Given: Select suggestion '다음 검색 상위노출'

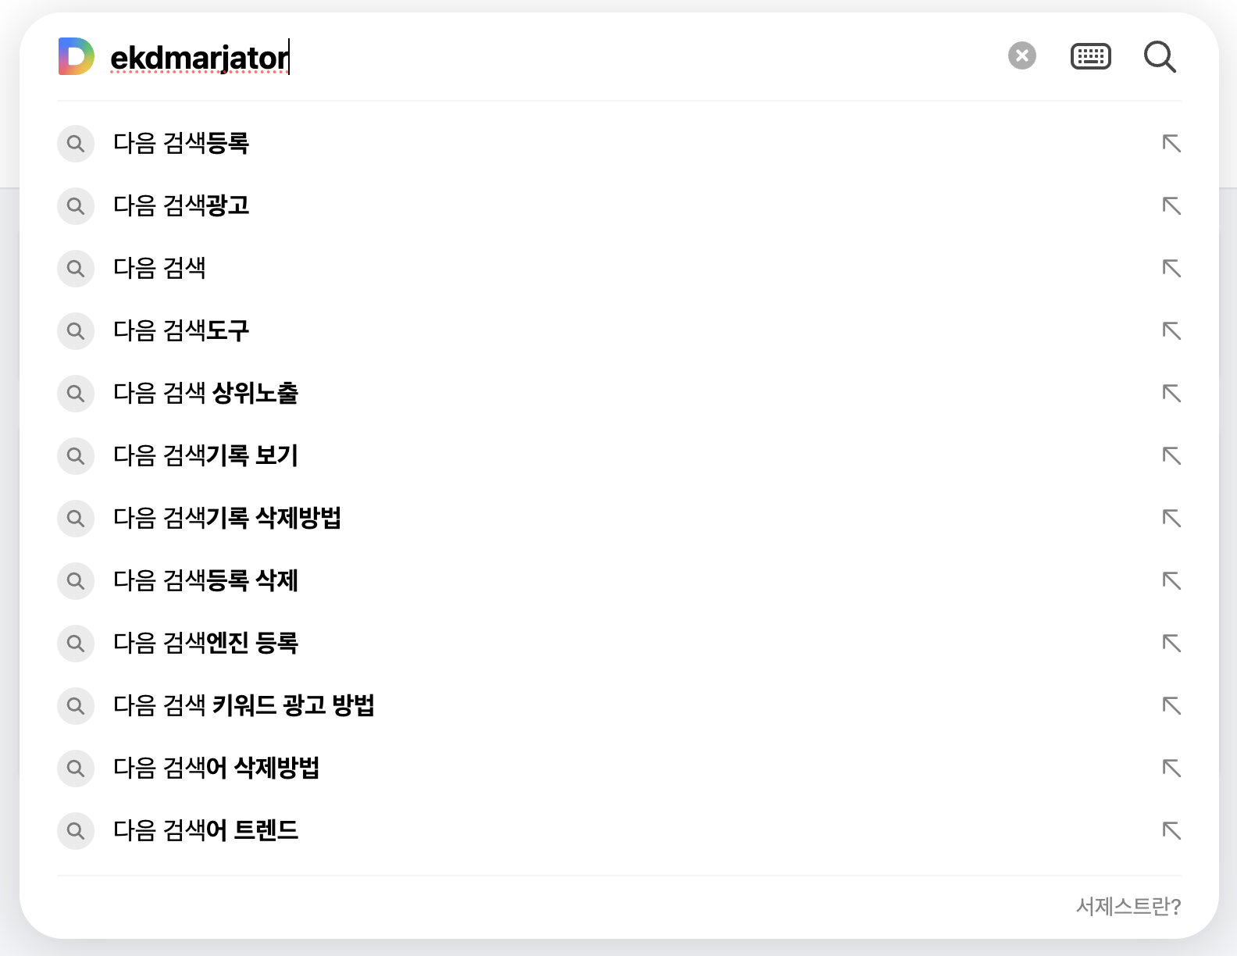Looking at the screenshot, I should click(x=205, y=393).
